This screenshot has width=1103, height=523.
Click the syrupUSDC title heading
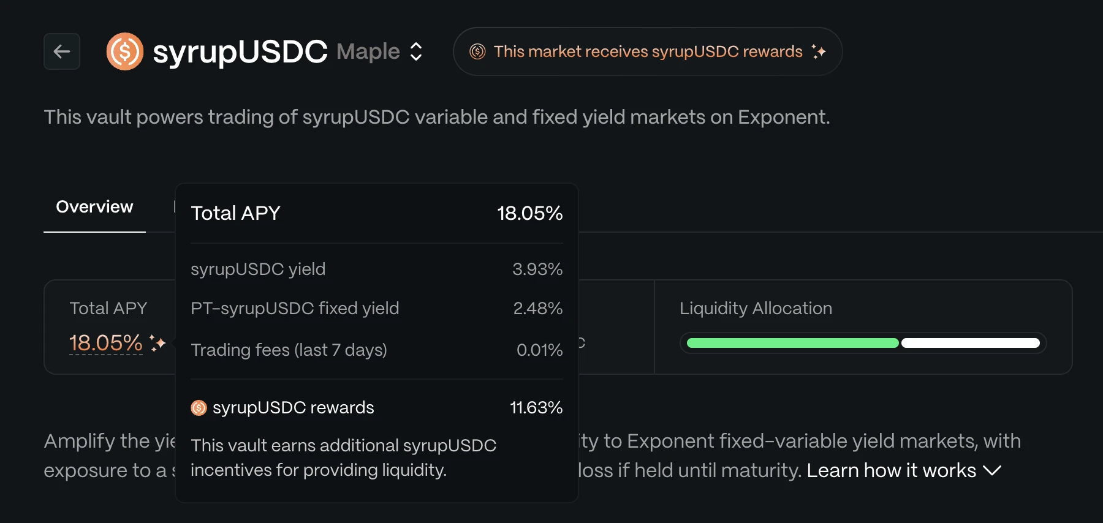tap(240, 51)
